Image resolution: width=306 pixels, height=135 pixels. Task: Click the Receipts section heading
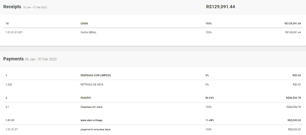point(12,7)
